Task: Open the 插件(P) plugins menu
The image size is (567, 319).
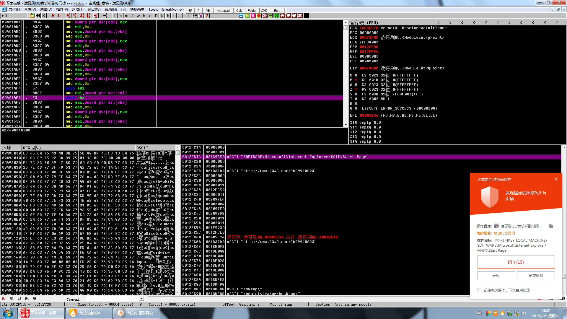Action: 62,9
